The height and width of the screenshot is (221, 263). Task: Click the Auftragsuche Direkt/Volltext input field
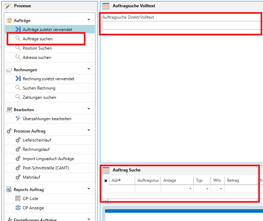pyautogui.click(x=181, y=25)
